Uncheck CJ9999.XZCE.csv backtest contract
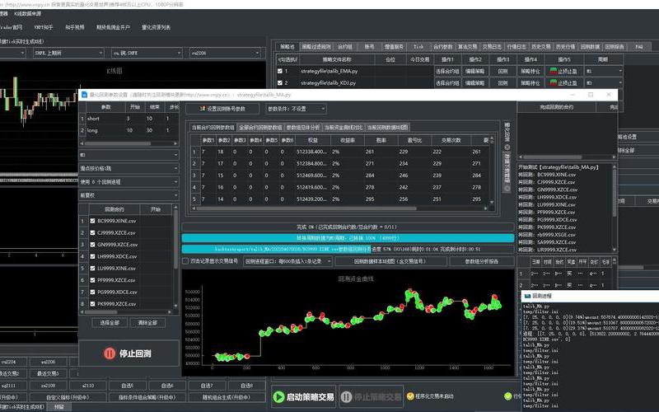 (x=92, y=232)
